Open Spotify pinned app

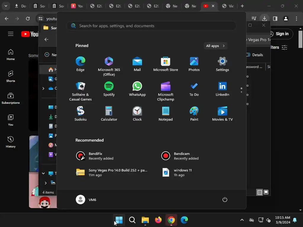point(109,89)
